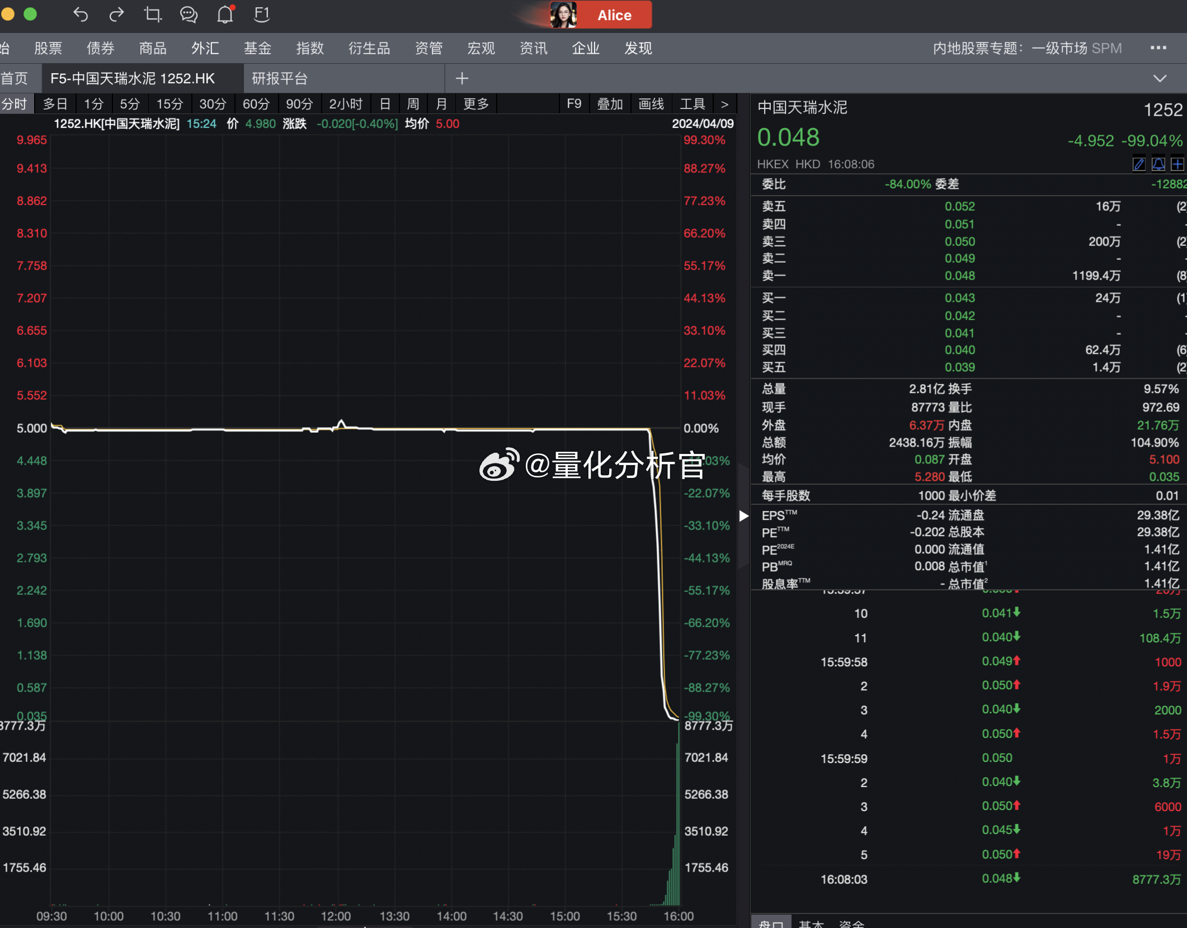Select 15分 chart period
The width and height of the screenshot is (1187, 928).
169,104
